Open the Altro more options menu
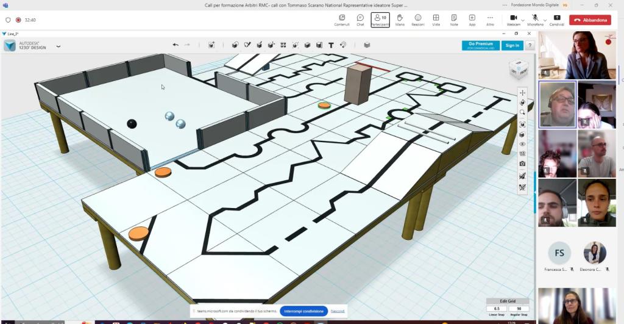Viewport: 624px width, 324px height. (490, 20)
